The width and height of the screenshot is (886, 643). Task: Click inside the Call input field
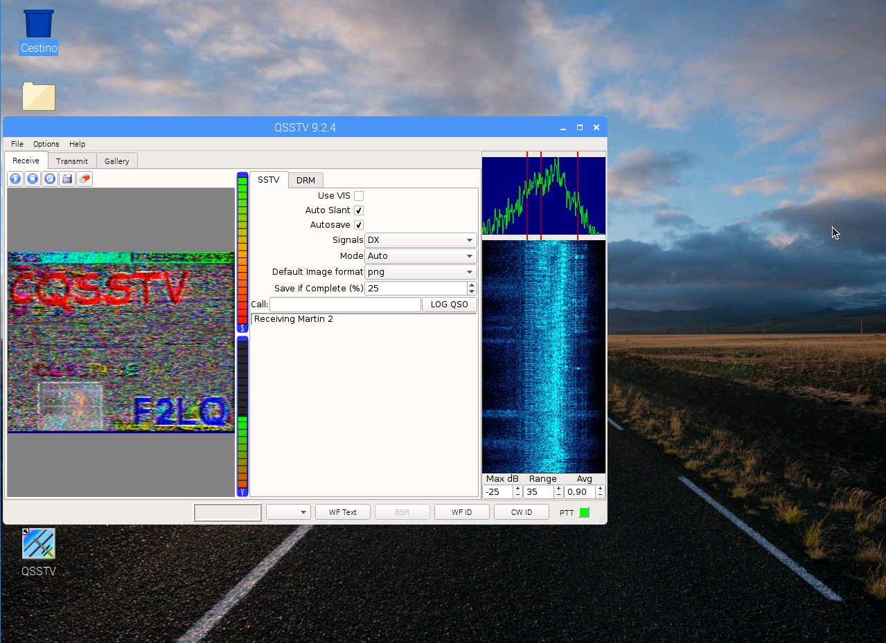pos(344,304)
